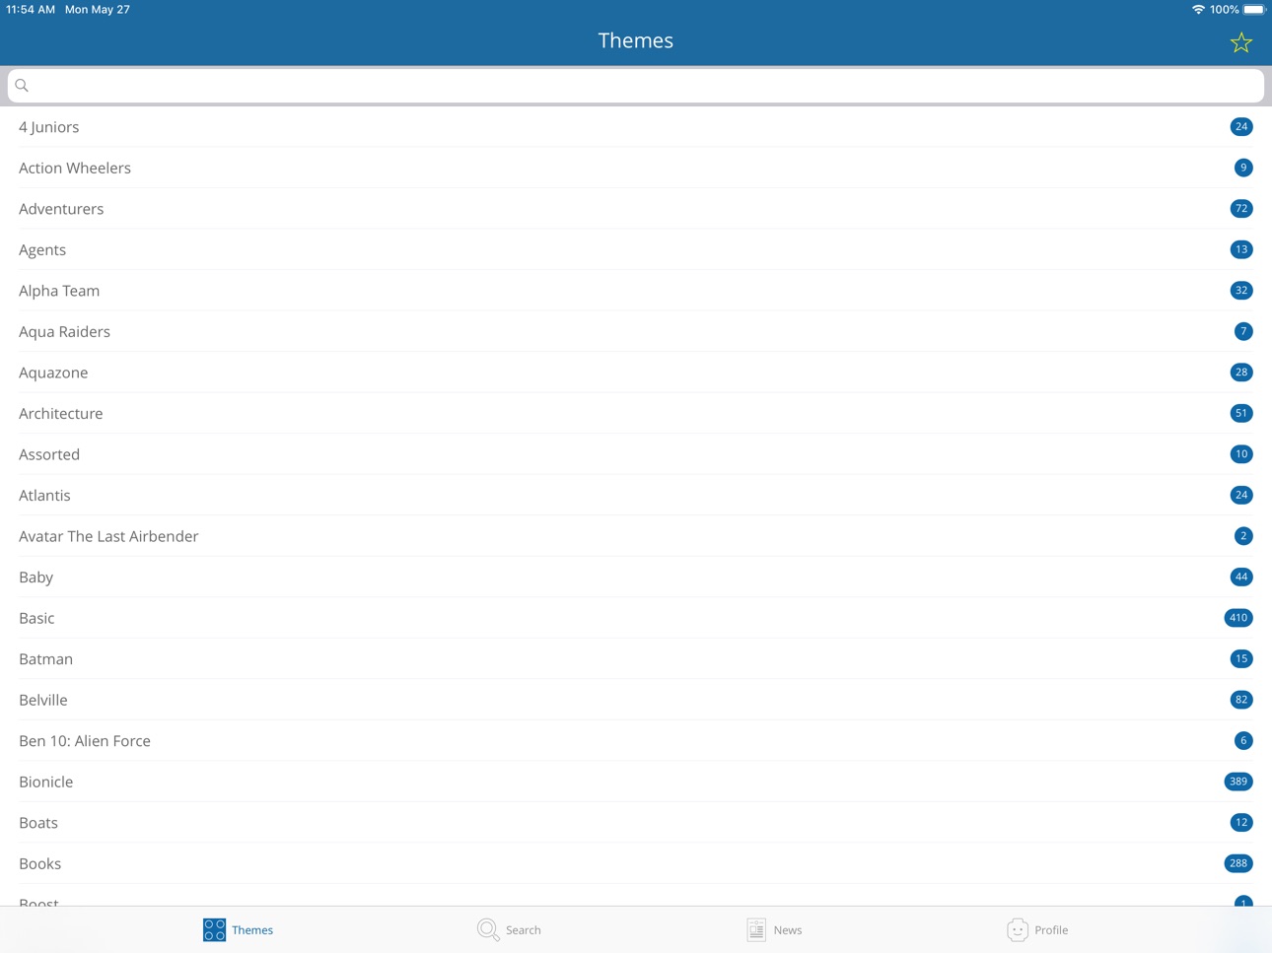1272x953 pixels.
Task: Click the 6 badge on Ben 10 row
Action: point(1243,740)
